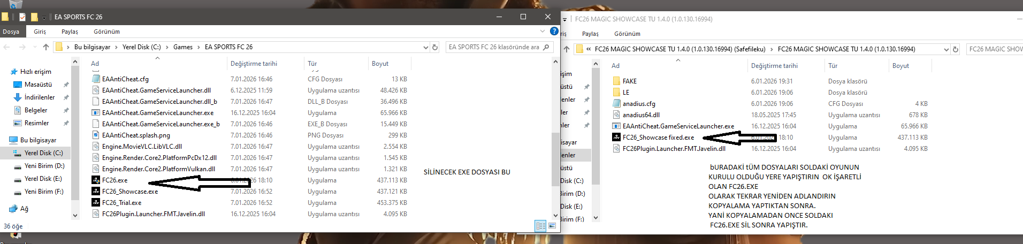Image resolution: width=1023 pixels, height=244 pixels.
Task: Select the FC26.exe application icon
Action: tap(96, 180)
